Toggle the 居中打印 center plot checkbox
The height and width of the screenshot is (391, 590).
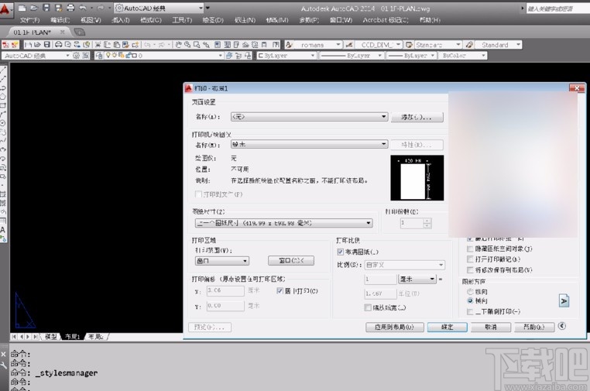[280, 290]
